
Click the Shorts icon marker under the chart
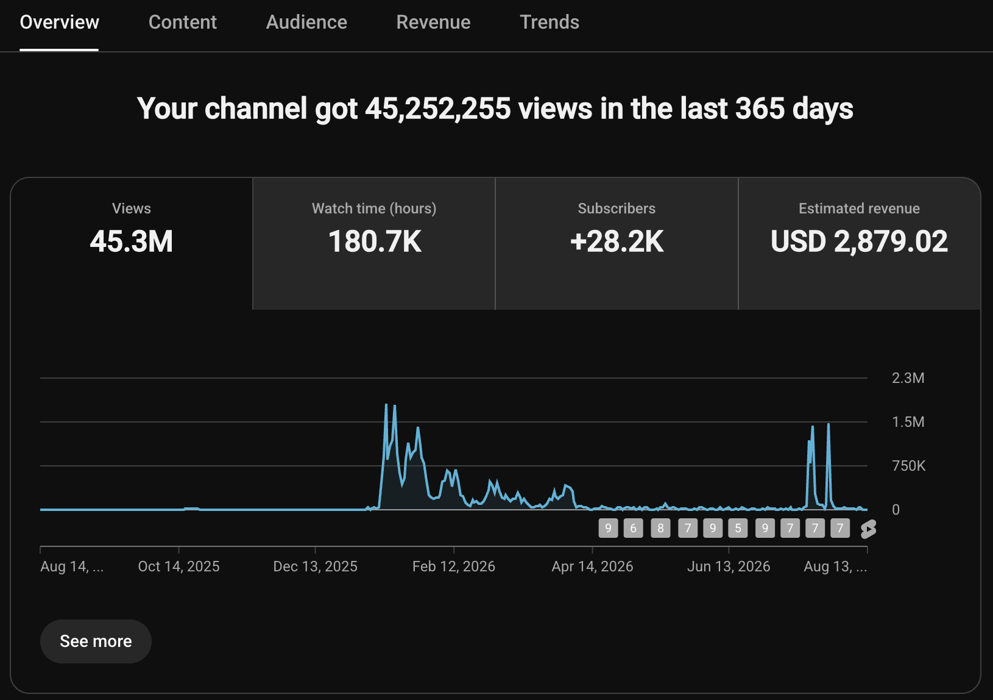868,529
